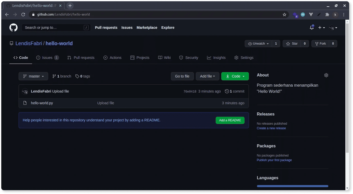Open the GitHub home logo
This screenshot has width=353, height=194.
13,28
